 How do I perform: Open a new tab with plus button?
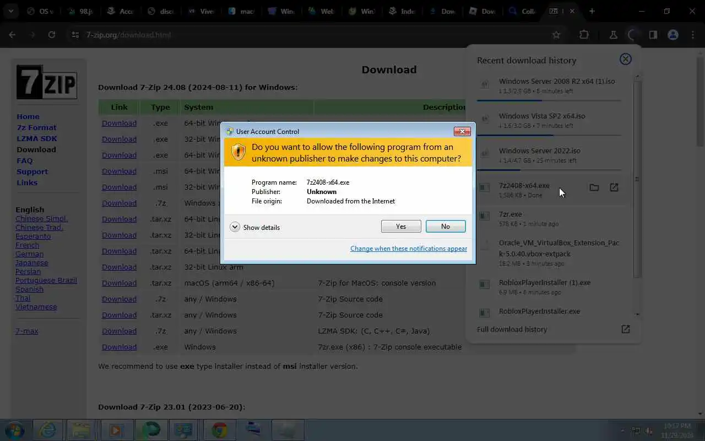[x=592, y=11]
